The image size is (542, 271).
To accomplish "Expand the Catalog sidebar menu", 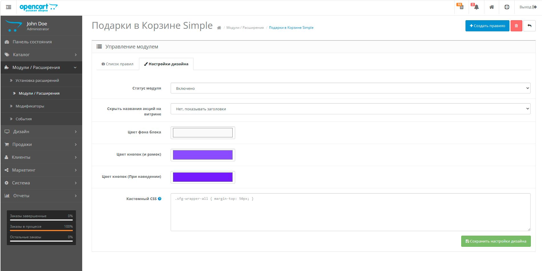I will tap(41, 55).
